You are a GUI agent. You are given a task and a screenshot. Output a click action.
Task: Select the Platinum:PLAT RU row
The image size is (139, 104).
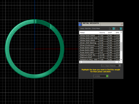pos(100,55)
